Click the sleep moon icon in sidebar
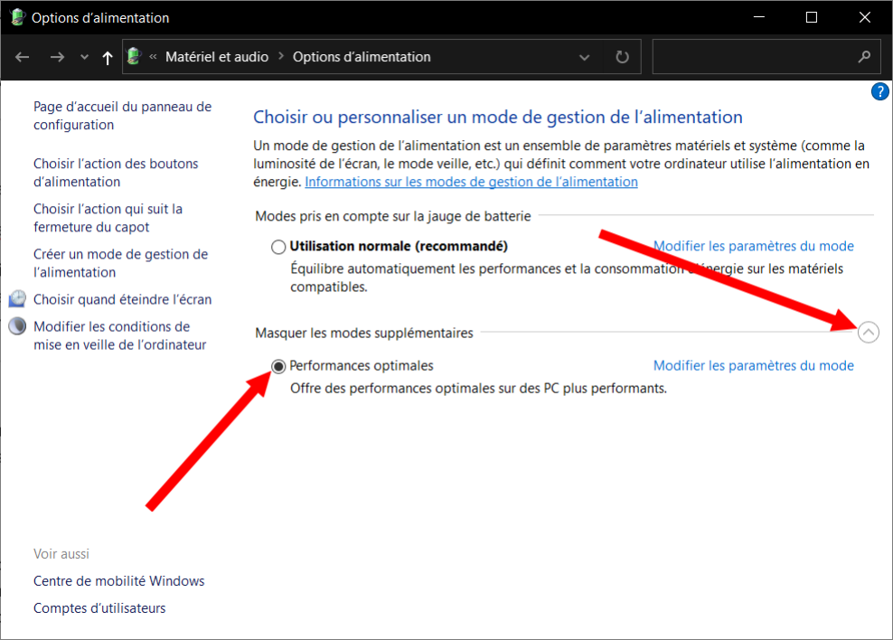893x640 pixels. (17, 326)
